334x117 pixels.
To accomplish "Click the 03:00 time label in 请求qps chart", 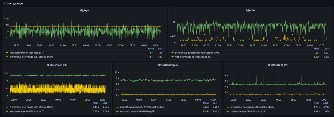I will tap(74, 45).
